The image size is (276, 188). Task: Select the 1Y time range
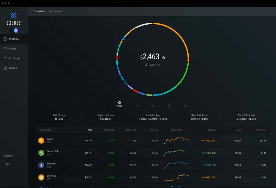coord(169,106)
